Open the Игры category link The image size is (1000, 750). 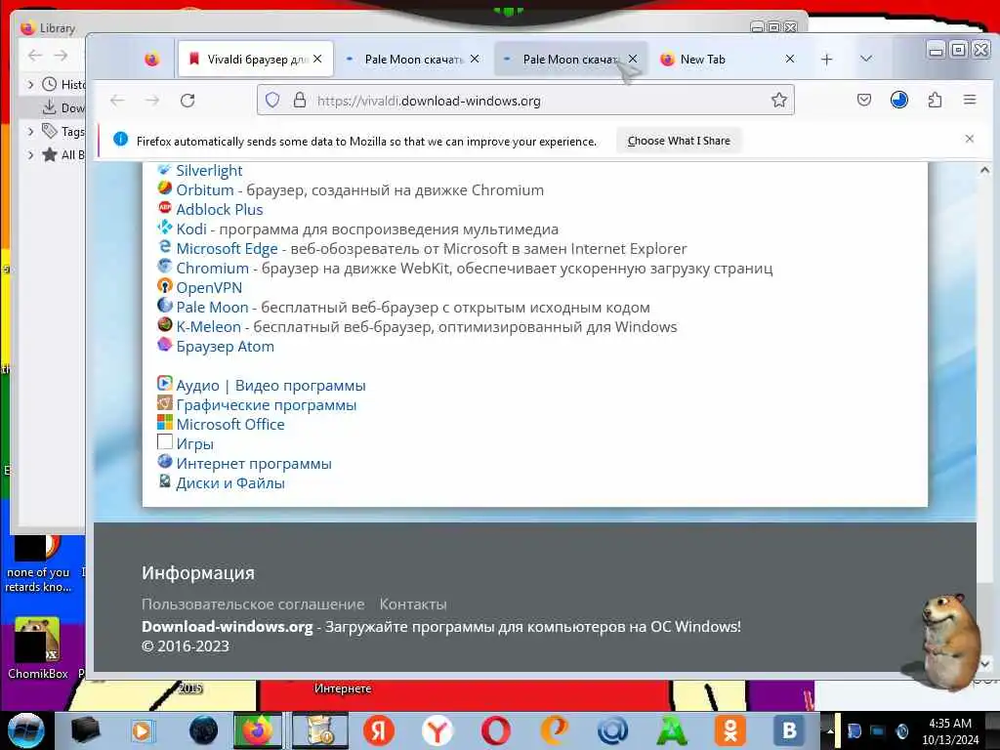pyautogui.click(x=194, y=444)
